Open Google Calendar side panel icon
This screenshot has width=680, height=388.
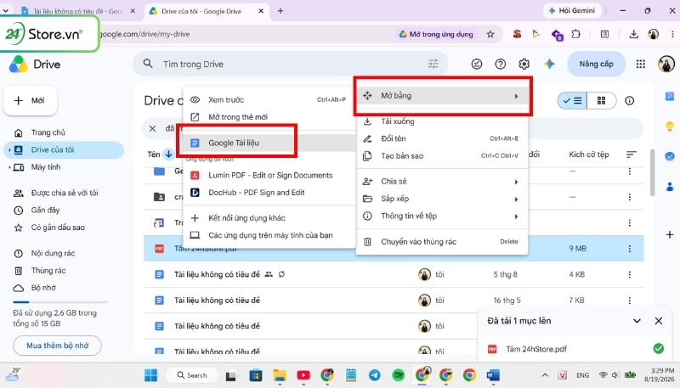(x=670, y=96)
